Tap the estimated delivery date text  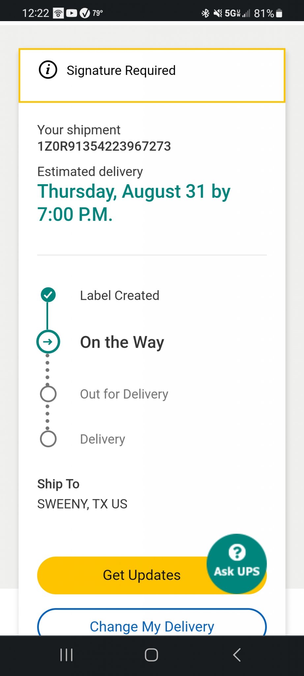[134, 203]
